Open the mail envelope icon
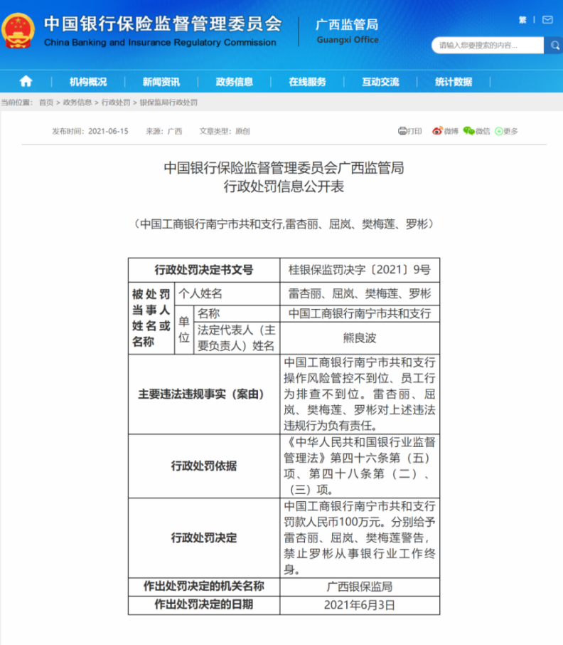The image size is (563, 645). point(547,20)
